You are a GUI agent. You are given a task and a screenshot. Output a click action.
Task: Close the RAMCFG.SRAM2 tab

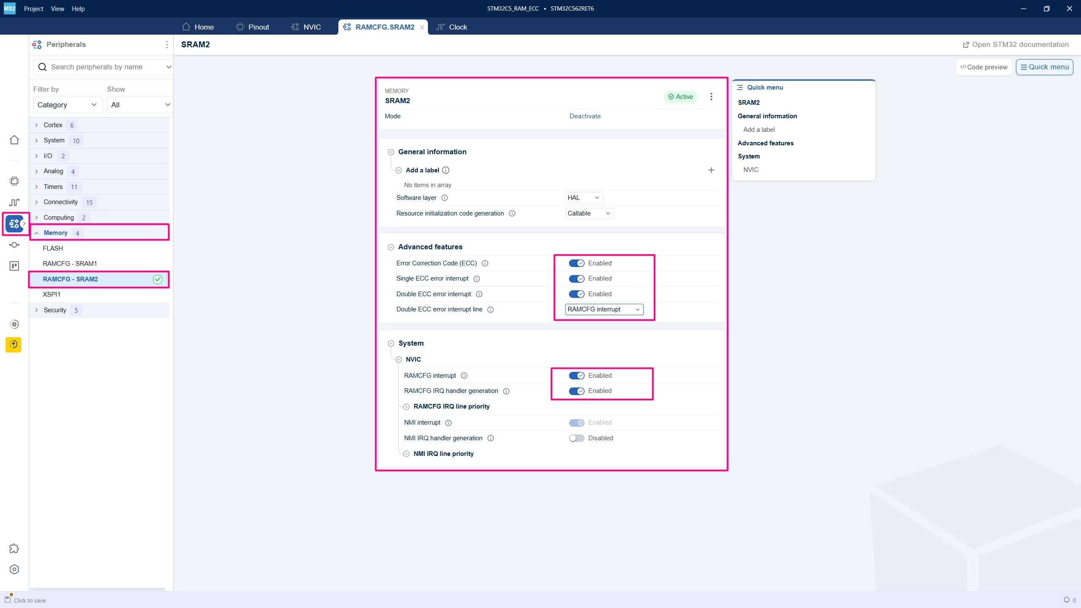(x=422, y=27)
